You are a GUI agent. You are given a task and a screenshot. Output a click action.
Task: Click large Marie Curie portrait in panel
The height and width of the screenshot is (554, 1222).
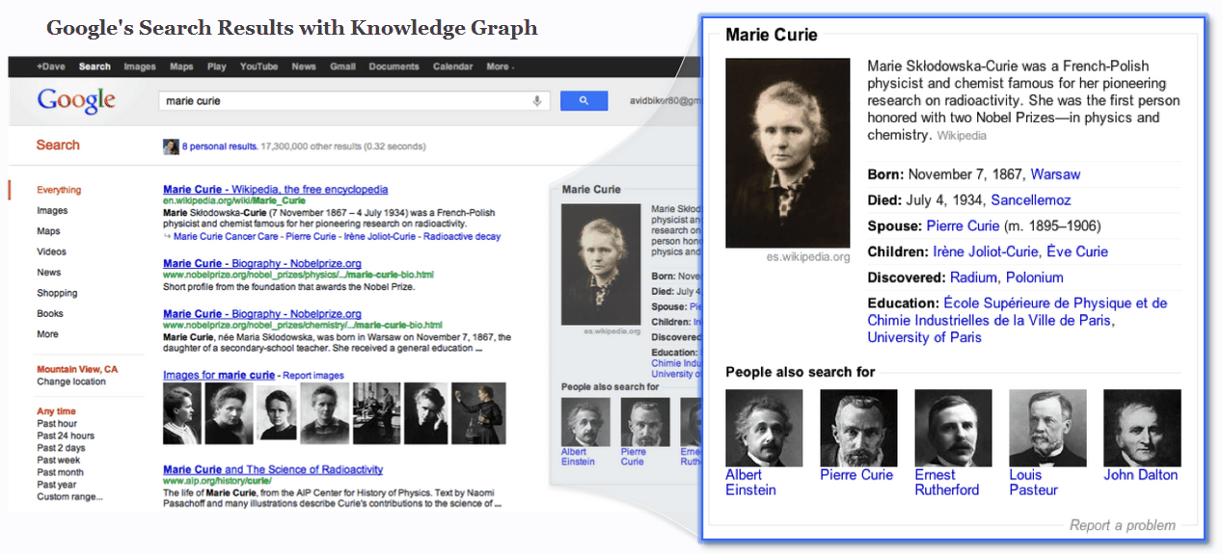pyautogui.click(x=787, y=152)
